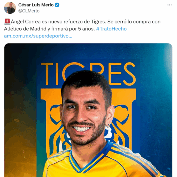Click the César Luis Merlo display name

click(x=36, y=5)
